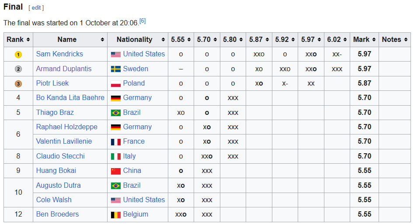
Task: Click the Poland flag icon
Action: pyautogui.click(x=116, y=83)
